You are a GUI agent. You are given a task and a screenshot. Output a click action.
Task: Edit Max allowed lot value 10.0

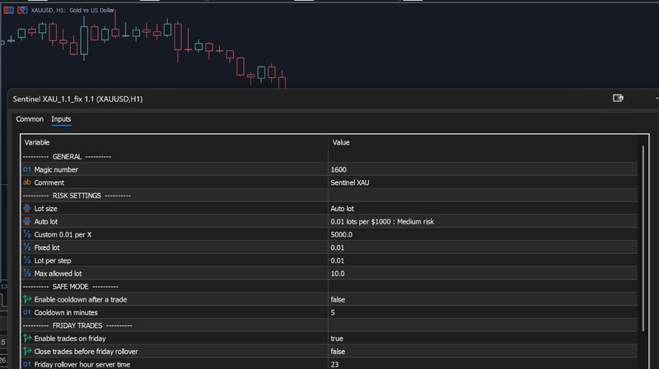click(x=483, y=274)
